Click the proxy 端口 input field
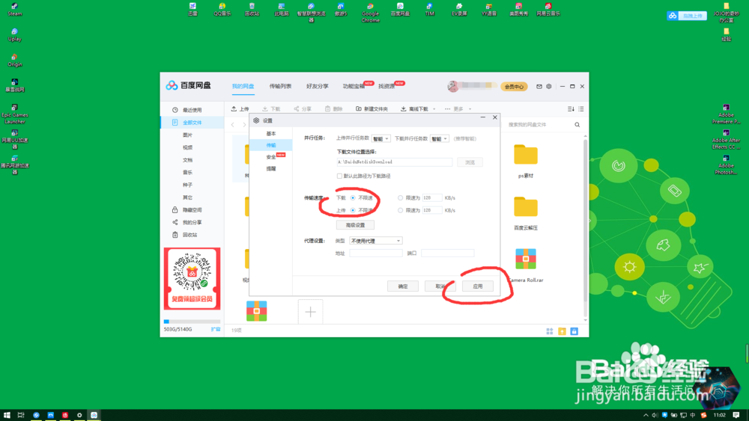 tap(448, 253)
